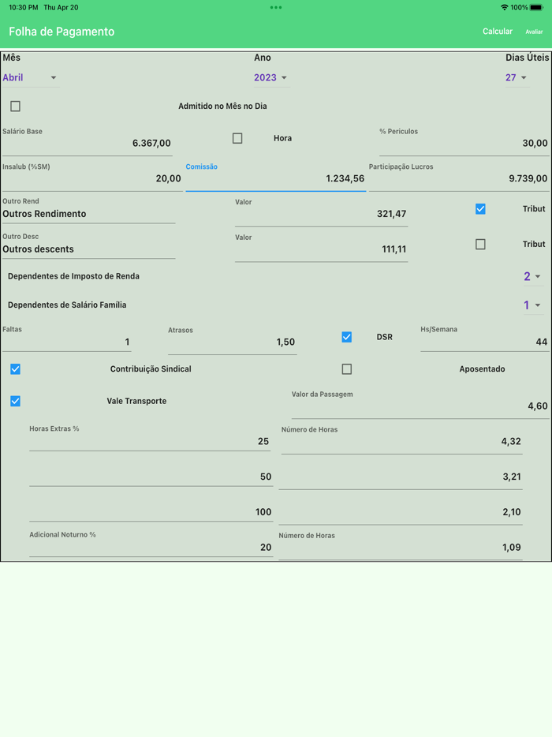
Task: Edit night hours field showing 1,09
Action: (401, 546)
